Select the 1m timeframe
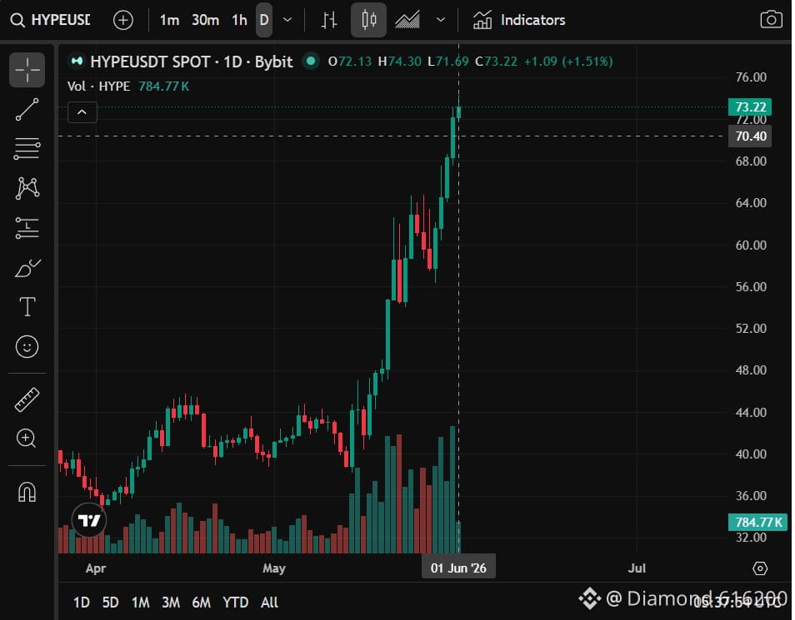Image resolution: width=795 pixels, height=620 pixels. click(169, 20)
